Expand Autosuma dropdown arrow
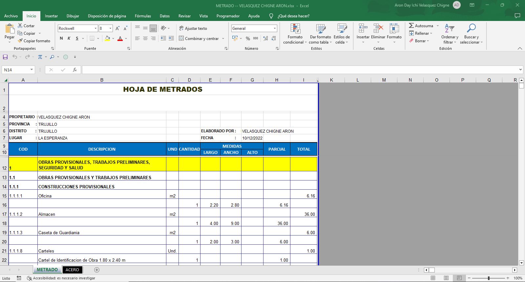Image resolution: width=525 pixels, height=282 pixels. click(x=437, y=26)
